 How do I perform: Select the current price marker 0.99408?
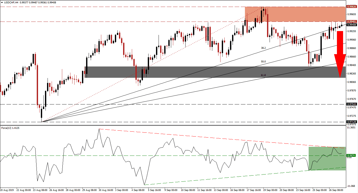pos(352,25)
